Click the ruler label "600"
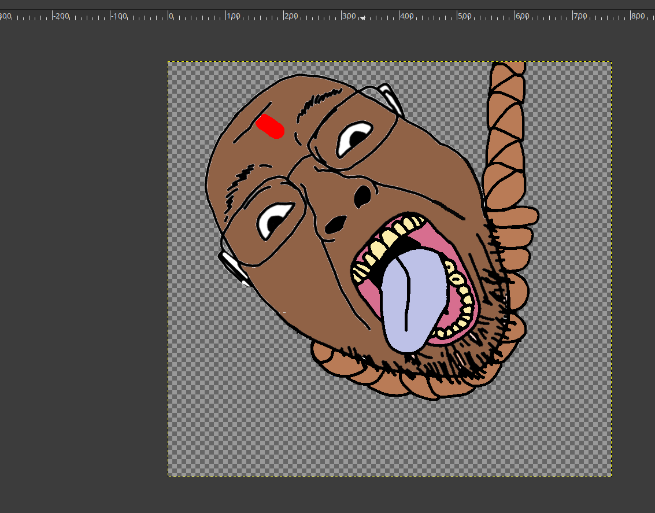Screen dimensions: 655x513 tap(522, 16)
